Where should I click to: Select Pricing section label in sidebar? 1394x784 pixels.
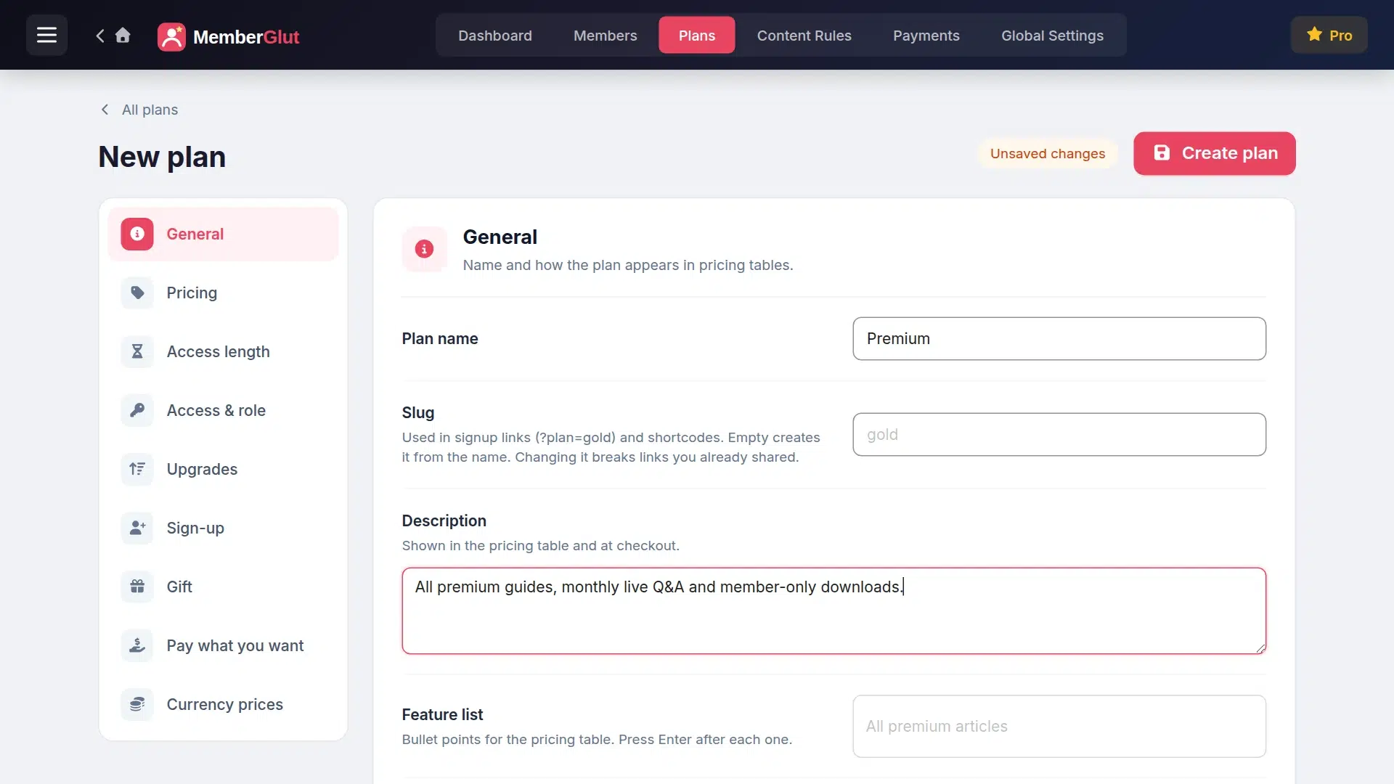pyautogui.click(x=192, y=293)
